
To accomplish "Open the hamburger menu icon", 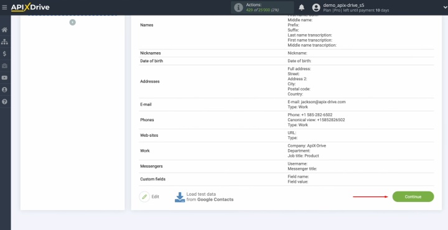I will tap(4, 7).
